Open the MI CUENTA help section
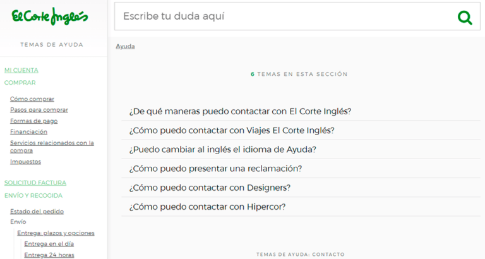 click(21, 70)
